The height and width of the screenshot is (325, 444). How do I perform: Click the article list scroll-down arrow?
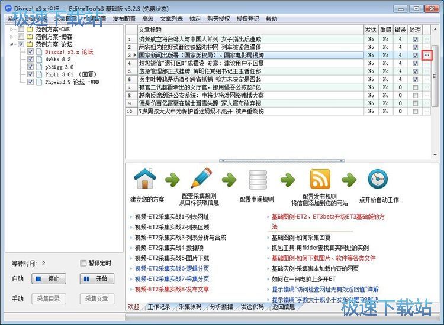coord(435,155)
